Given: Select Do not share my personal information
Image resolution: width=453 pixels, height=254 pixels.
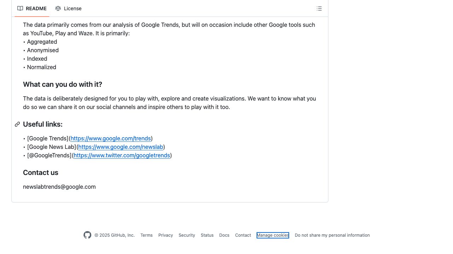Looking at the screenshot, I should coord(332,235).
